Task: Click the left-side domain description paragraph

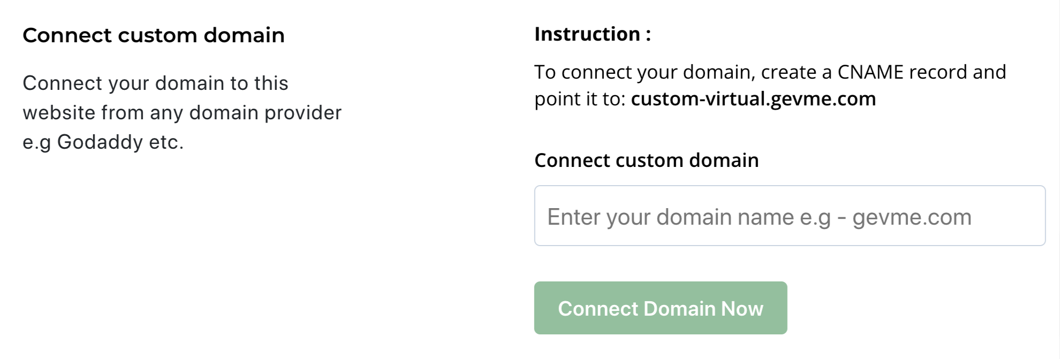Action: tap(182, 112)
